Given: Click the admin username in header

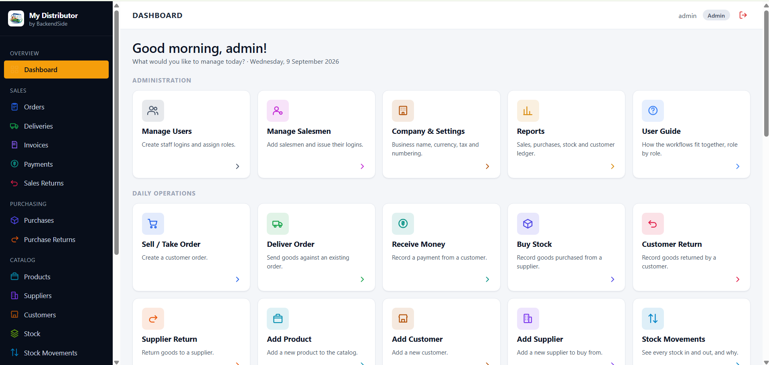Looking at the screenshot, I should coord(687,16).
